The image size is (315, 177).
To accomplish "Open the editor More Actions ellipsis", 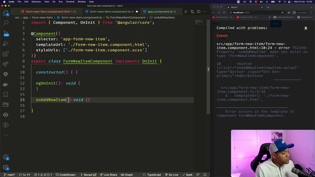I will pyautogui.click(x=205, y=12).
